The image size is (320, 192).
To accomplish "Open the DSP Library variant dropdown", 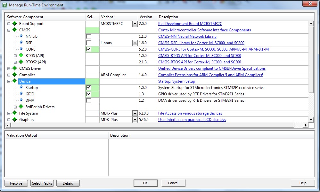I will (x=135, y=43).
